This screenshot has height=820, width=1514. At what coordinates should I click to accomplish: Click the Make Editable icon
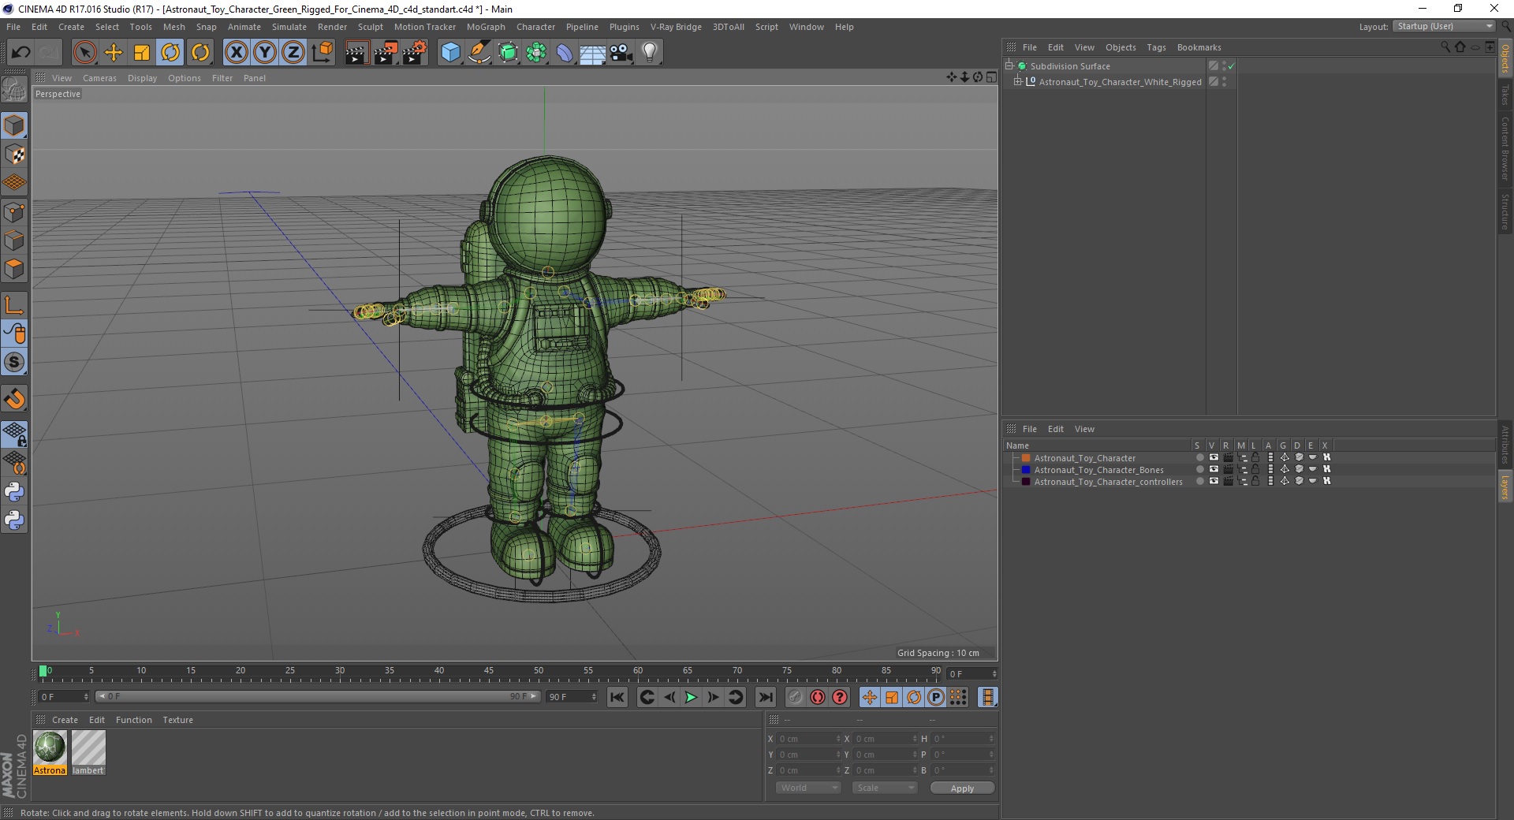point(14,90)
